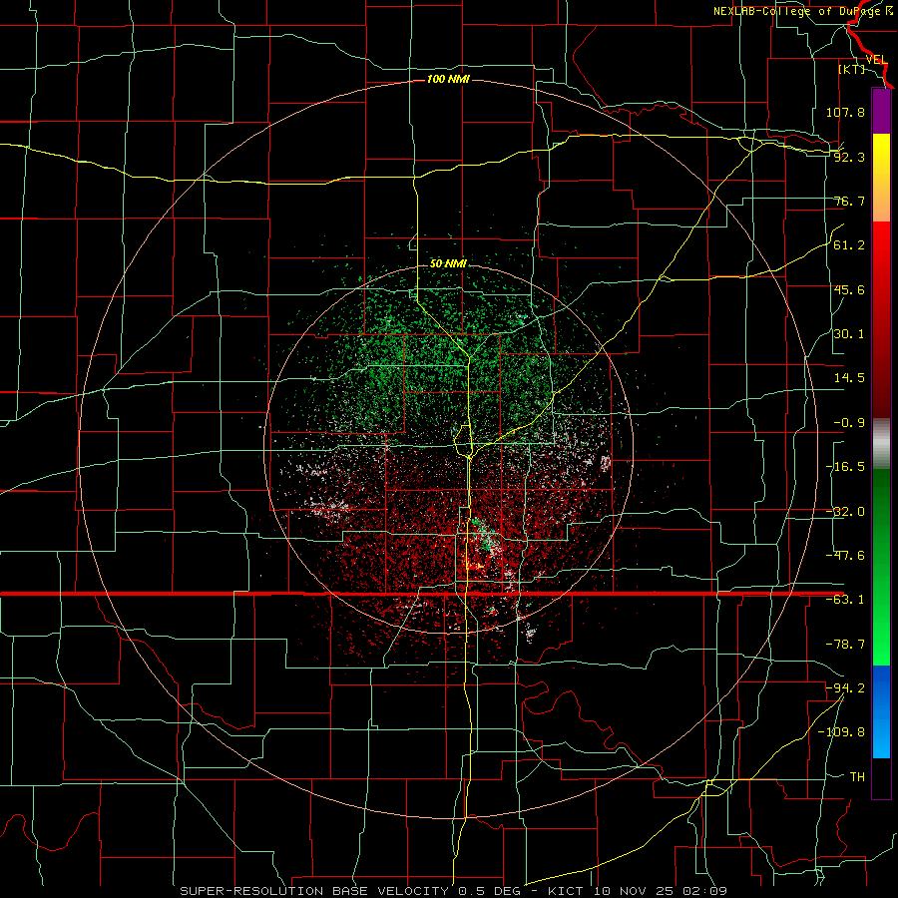Screen dimensions: 898x898
Task: Click the VEL legend title
Action: 876,60
